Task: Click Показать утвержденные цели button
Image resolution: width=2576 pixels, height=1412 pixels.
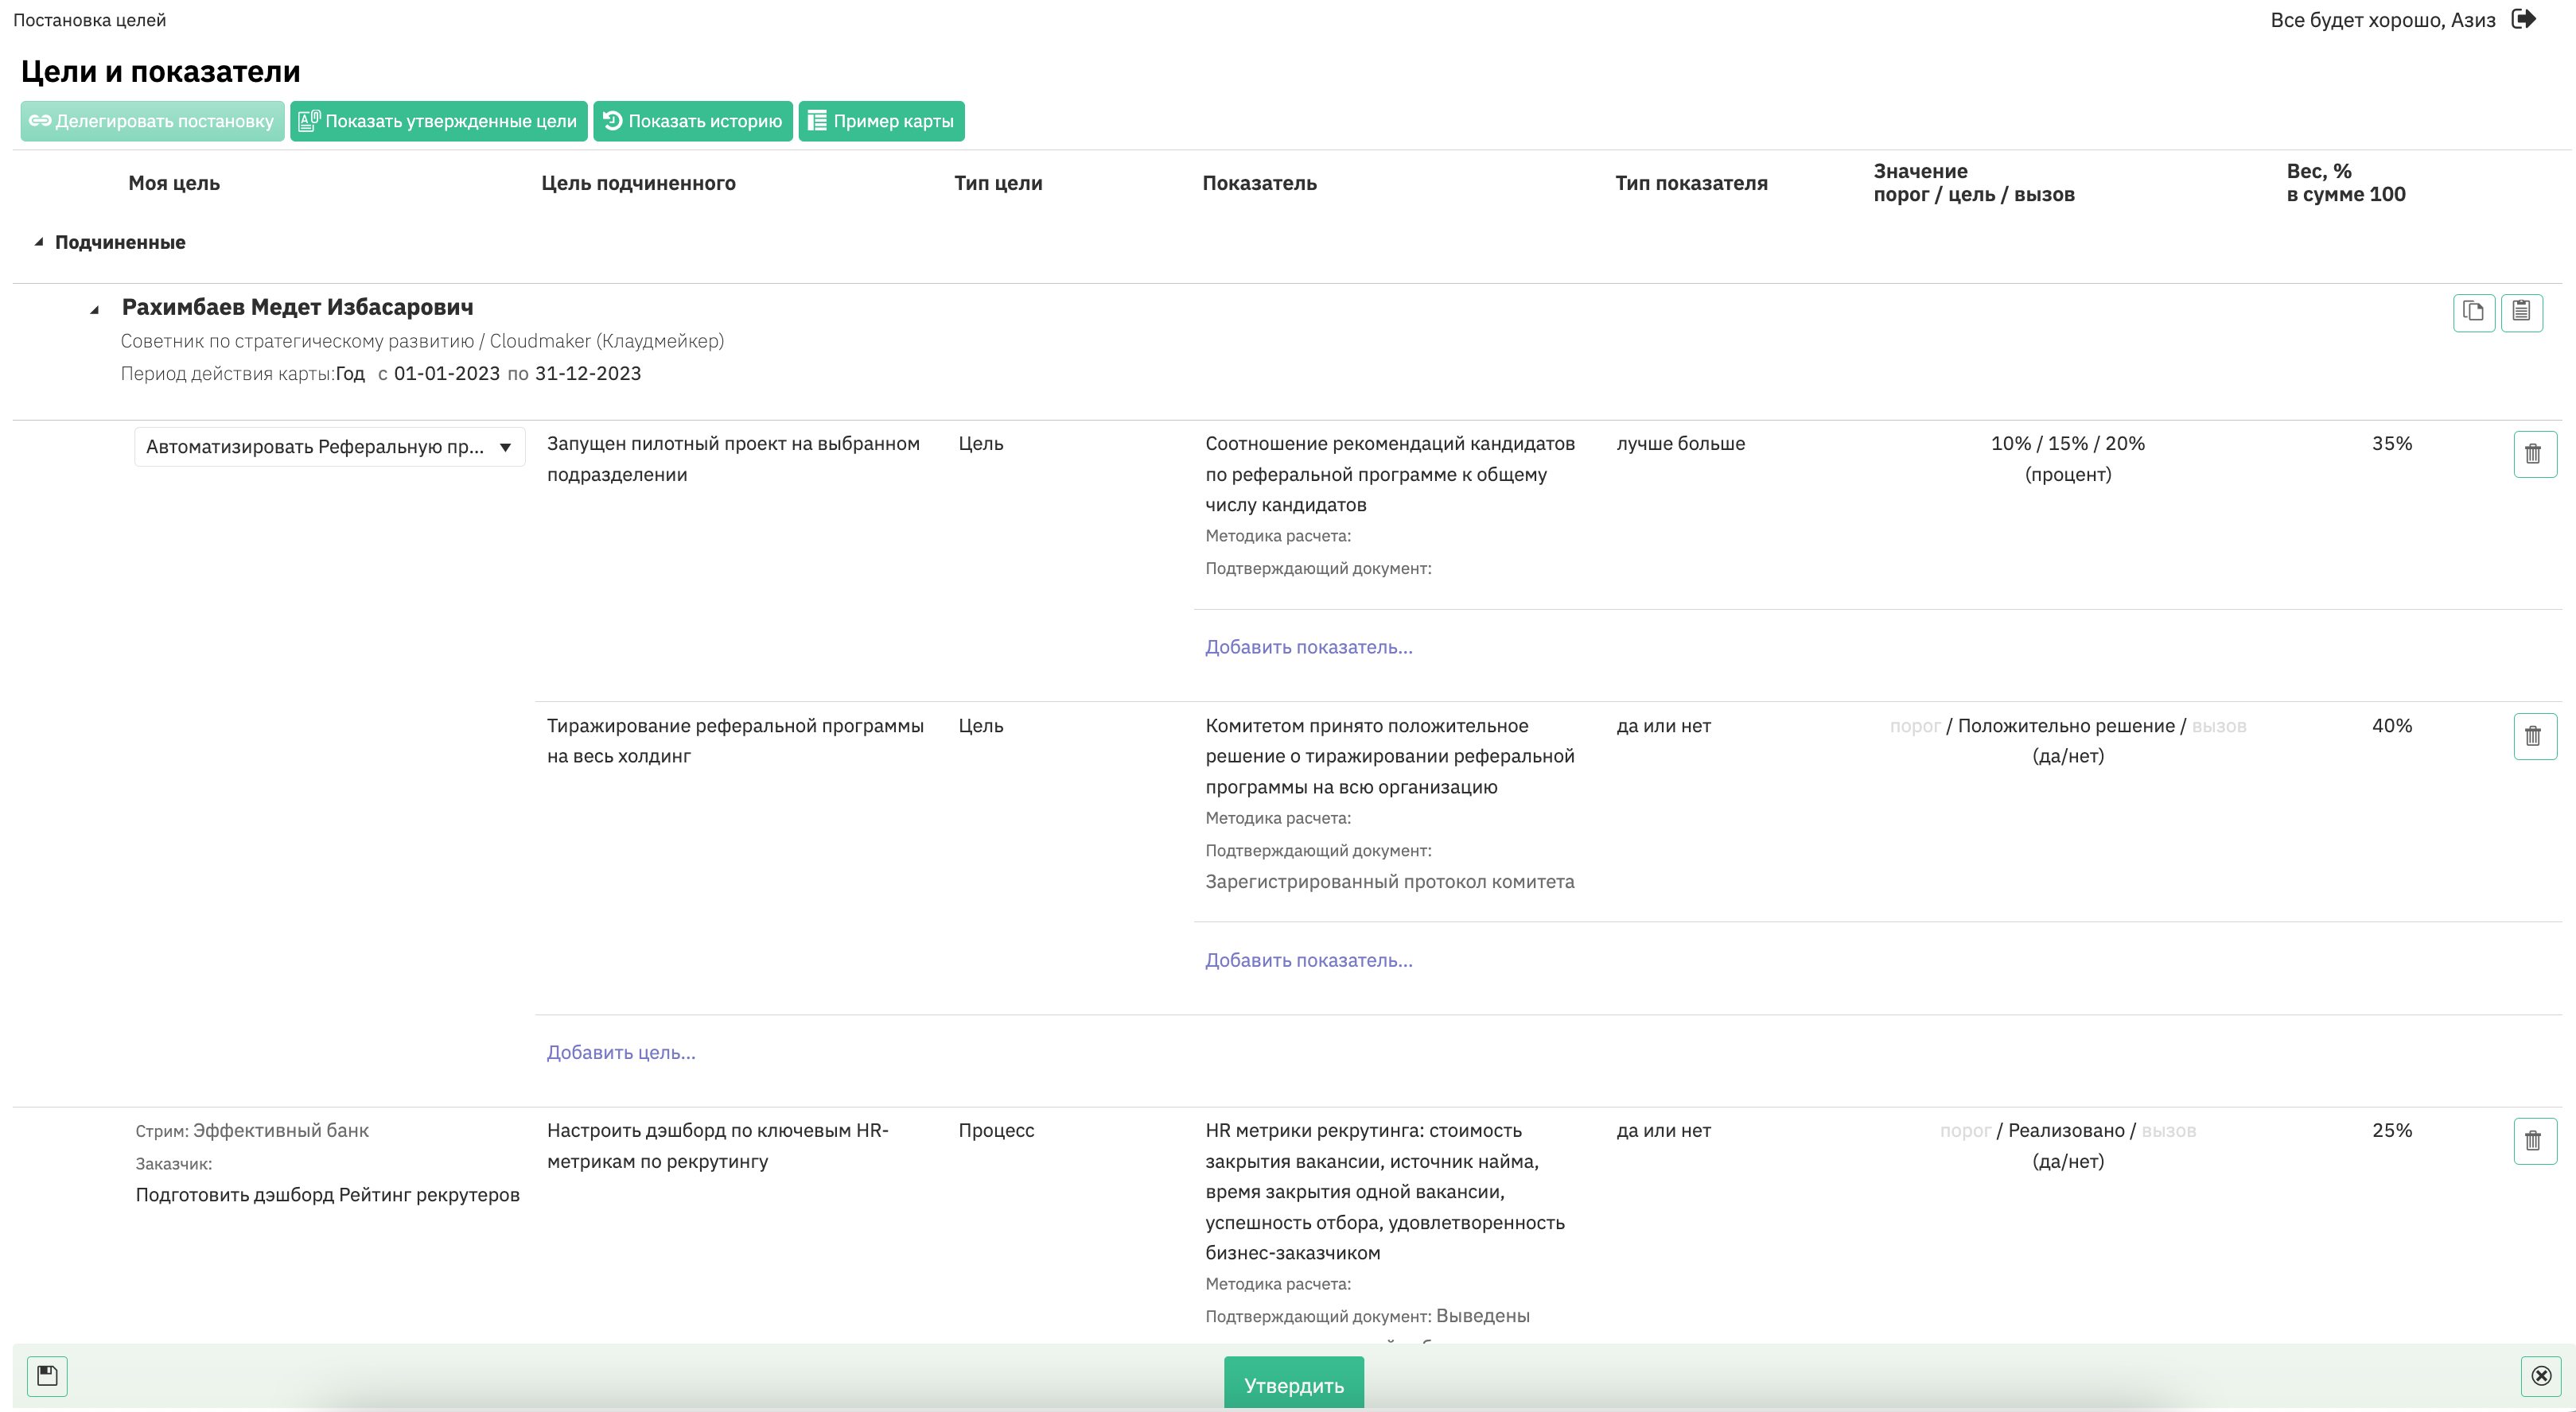Action: [x=439, y=121]
